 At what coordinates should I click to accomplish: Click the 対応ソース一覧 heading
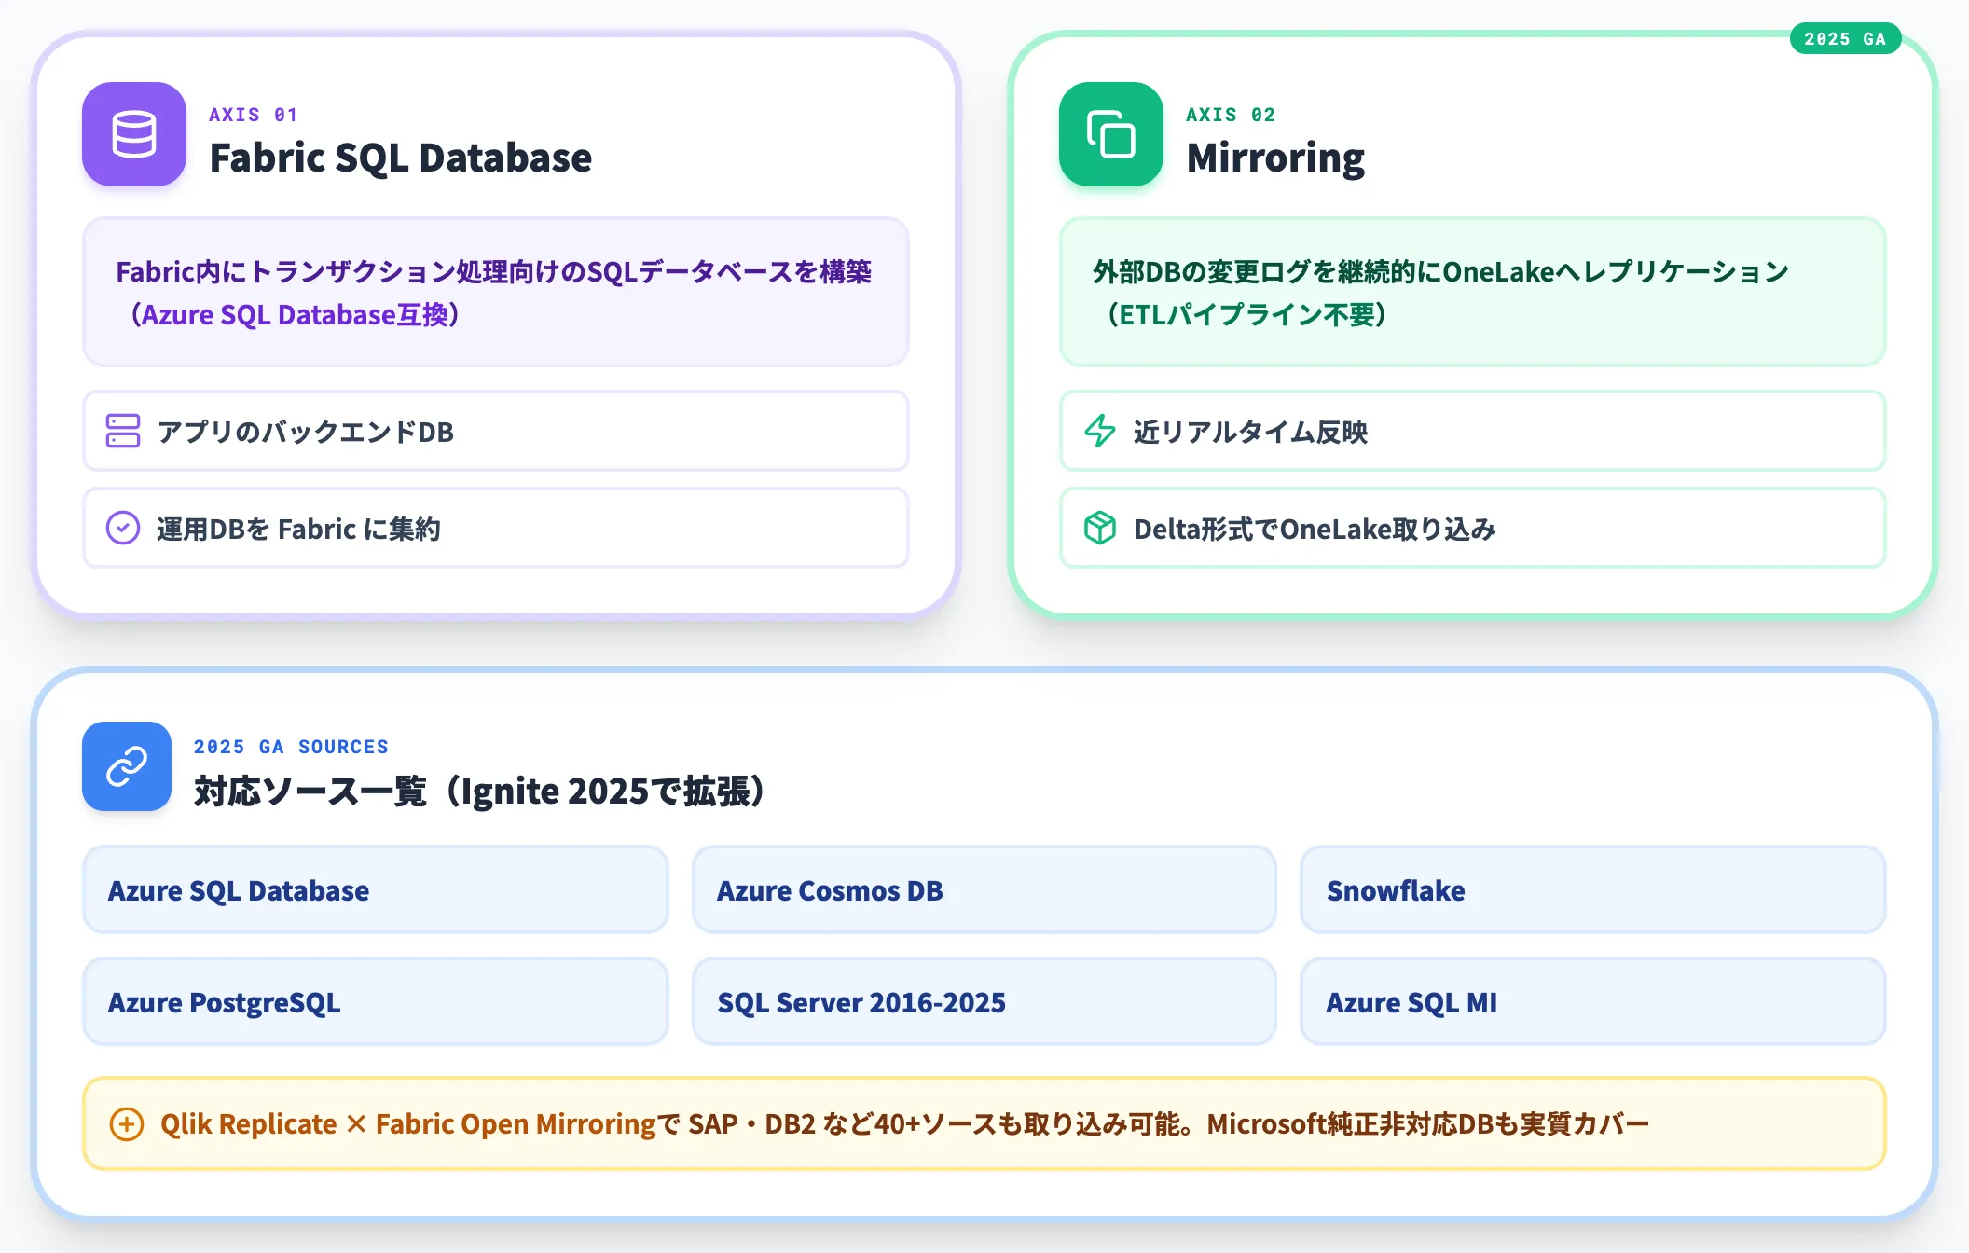pos(480,791)
